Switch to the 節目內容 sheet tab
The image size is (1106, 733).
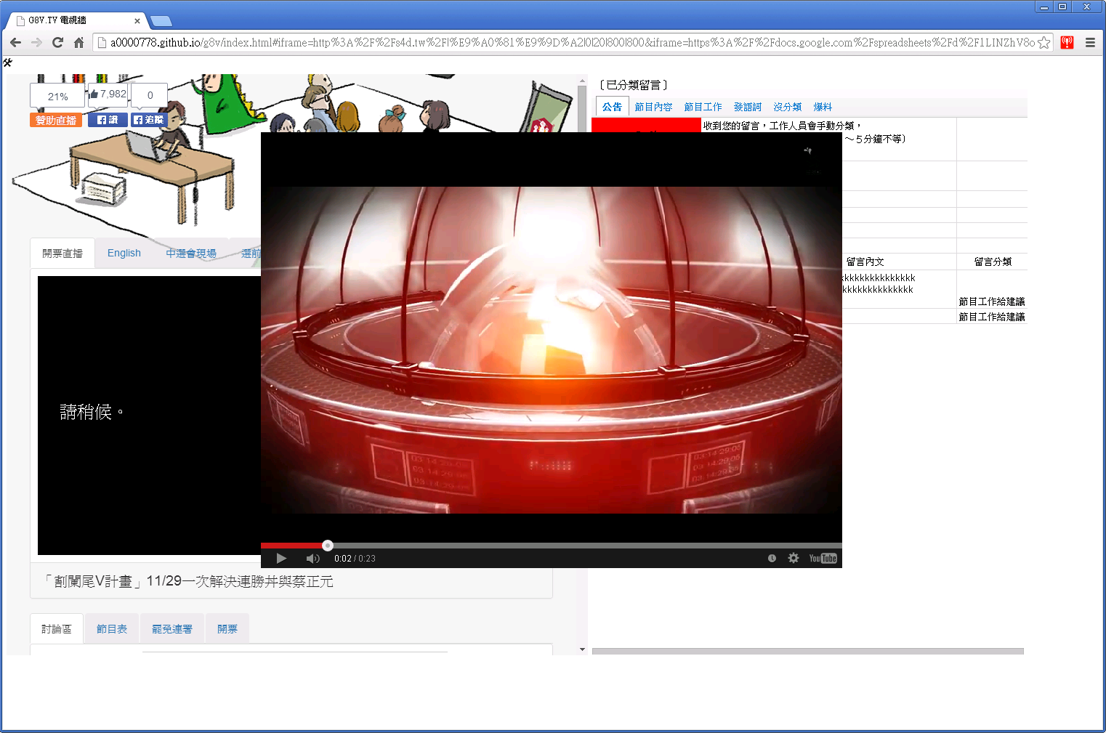tap(653, 107)
